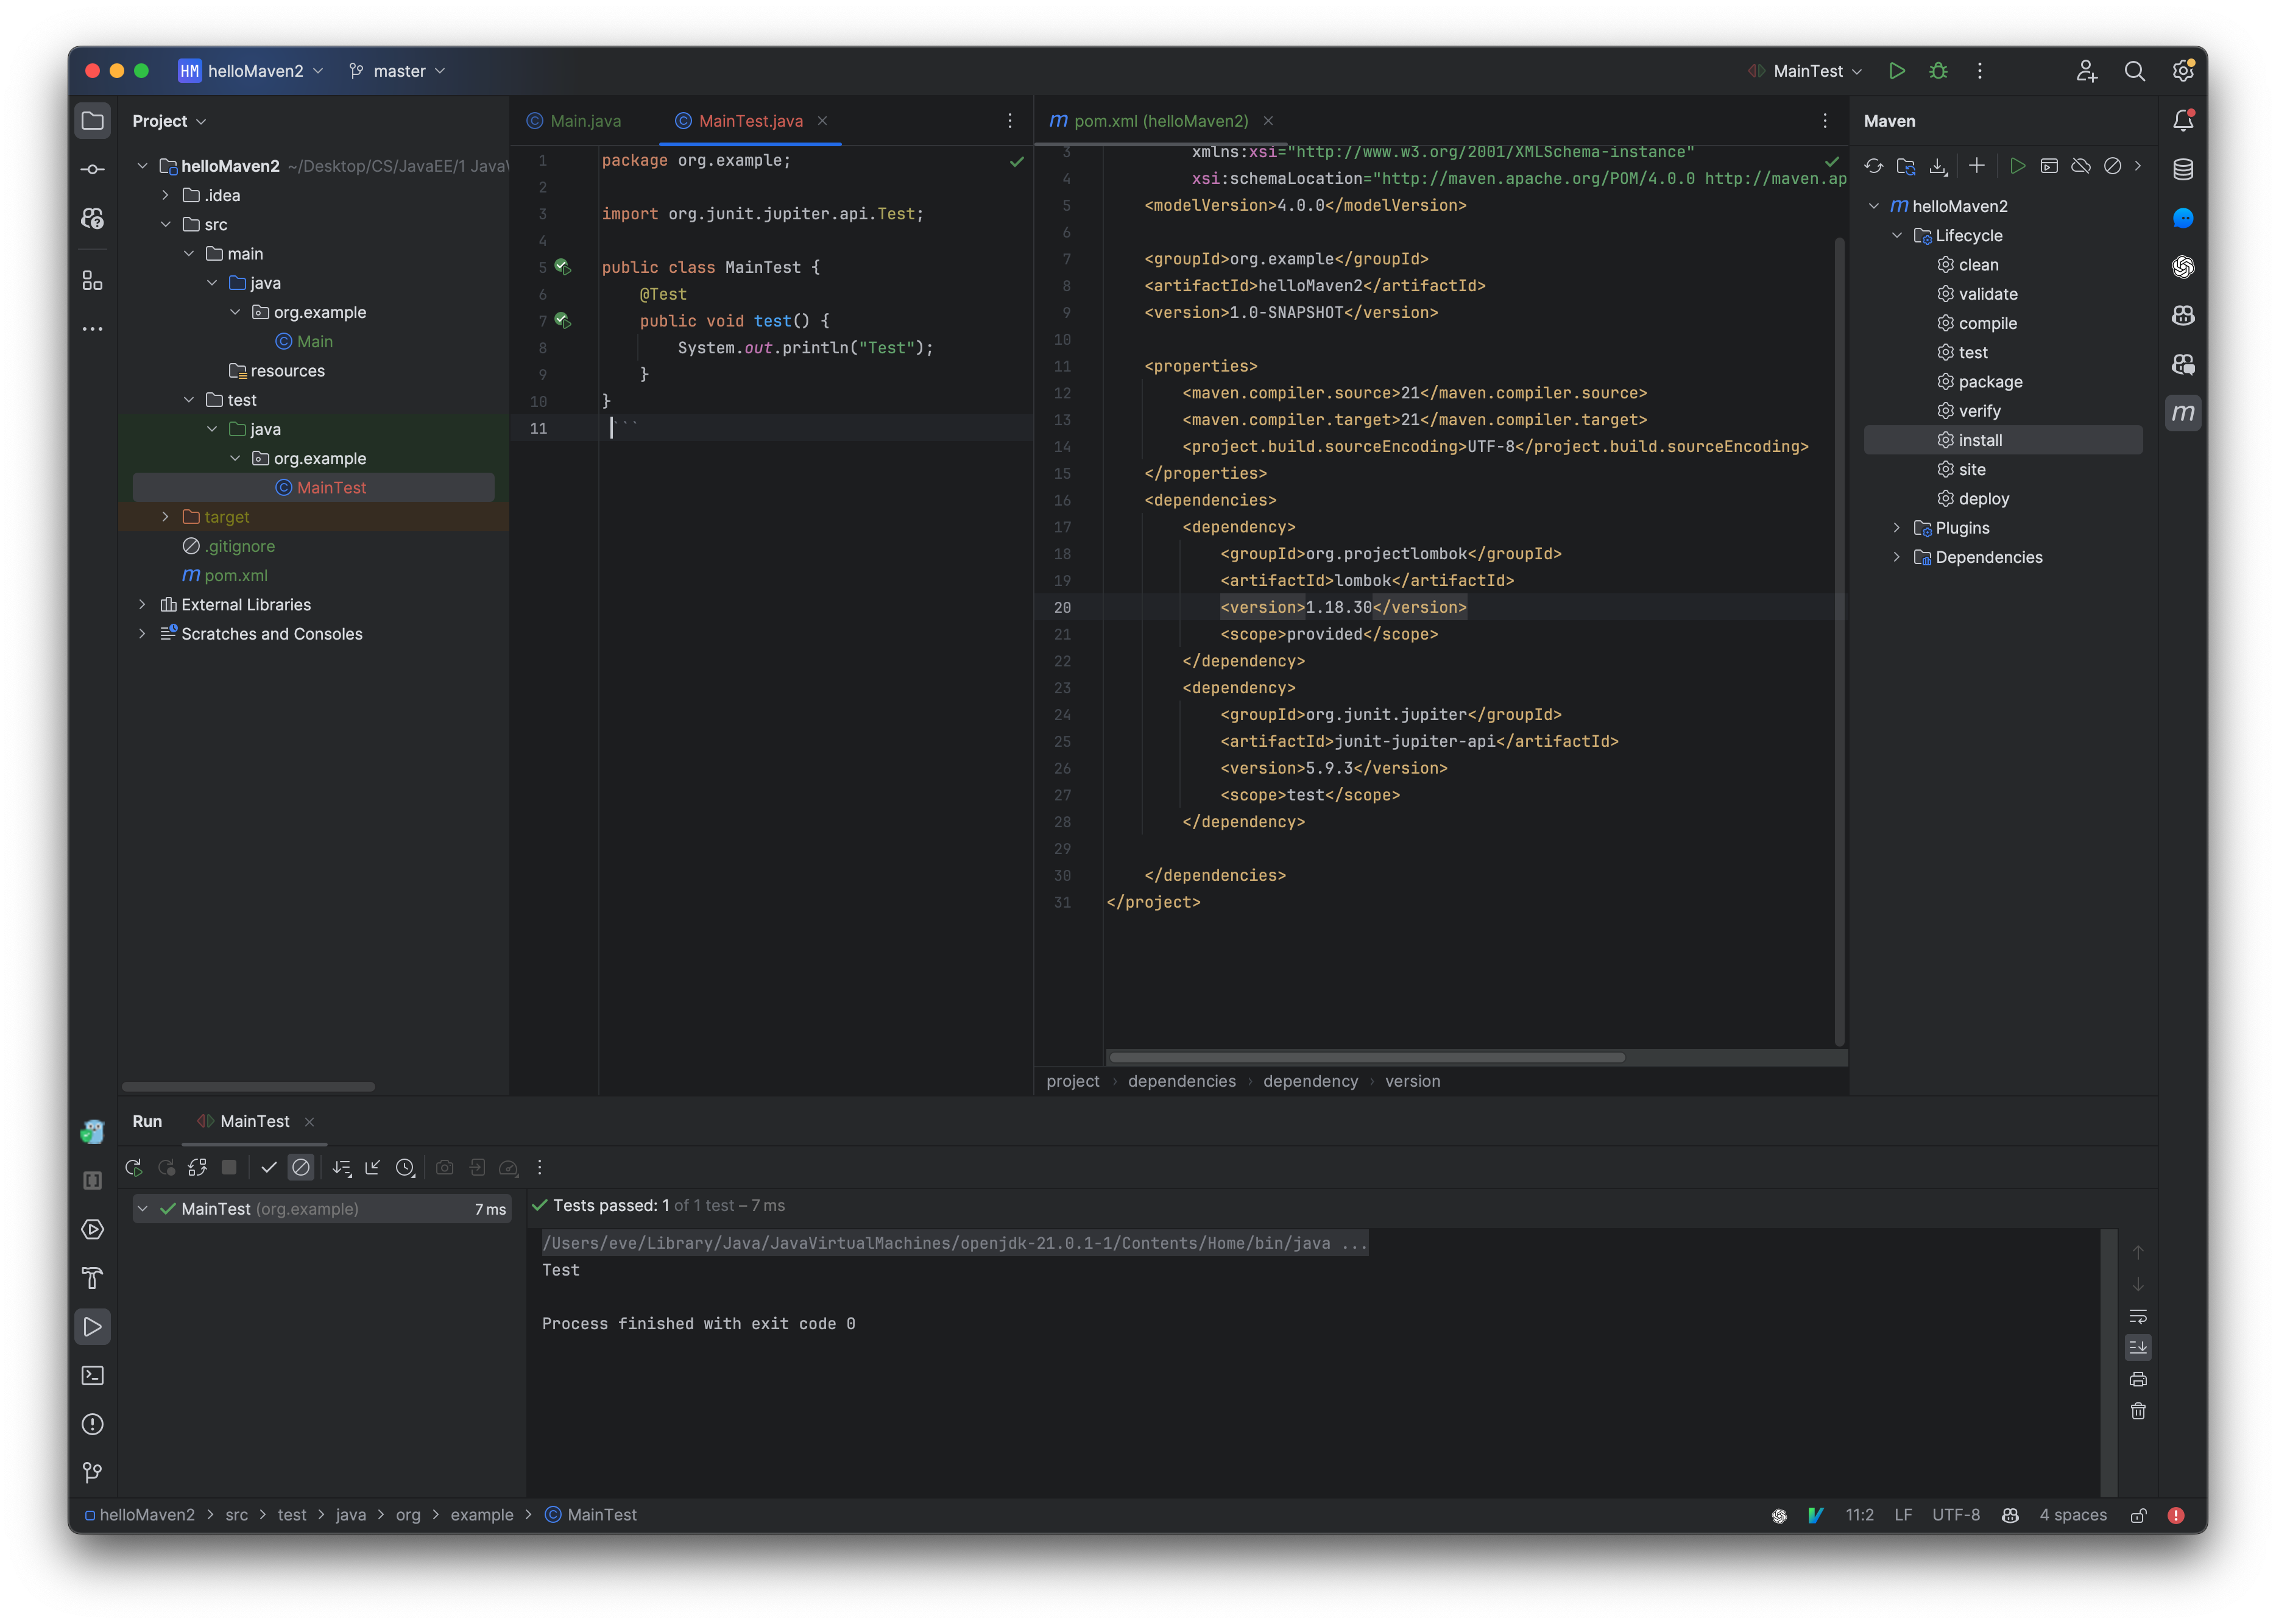
Task: Click the breadcrumb 'org.example' in status bar
Action: (480, 1513)
